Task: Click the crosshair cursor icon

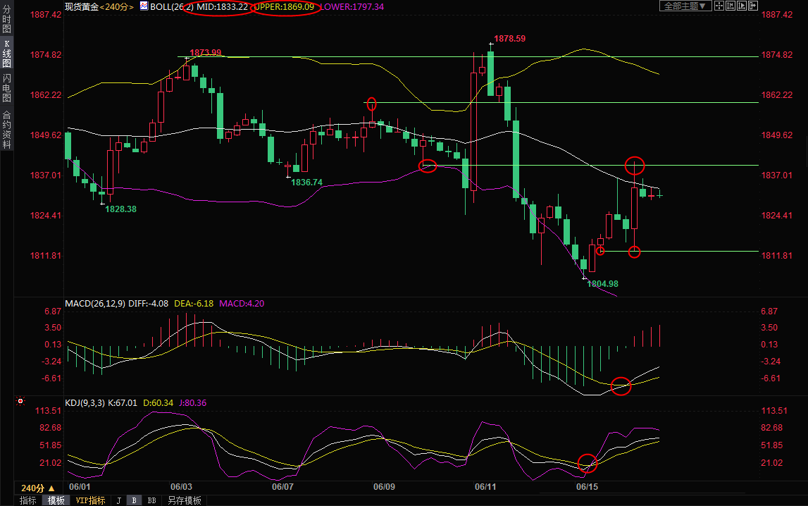Action: point(720,6)
